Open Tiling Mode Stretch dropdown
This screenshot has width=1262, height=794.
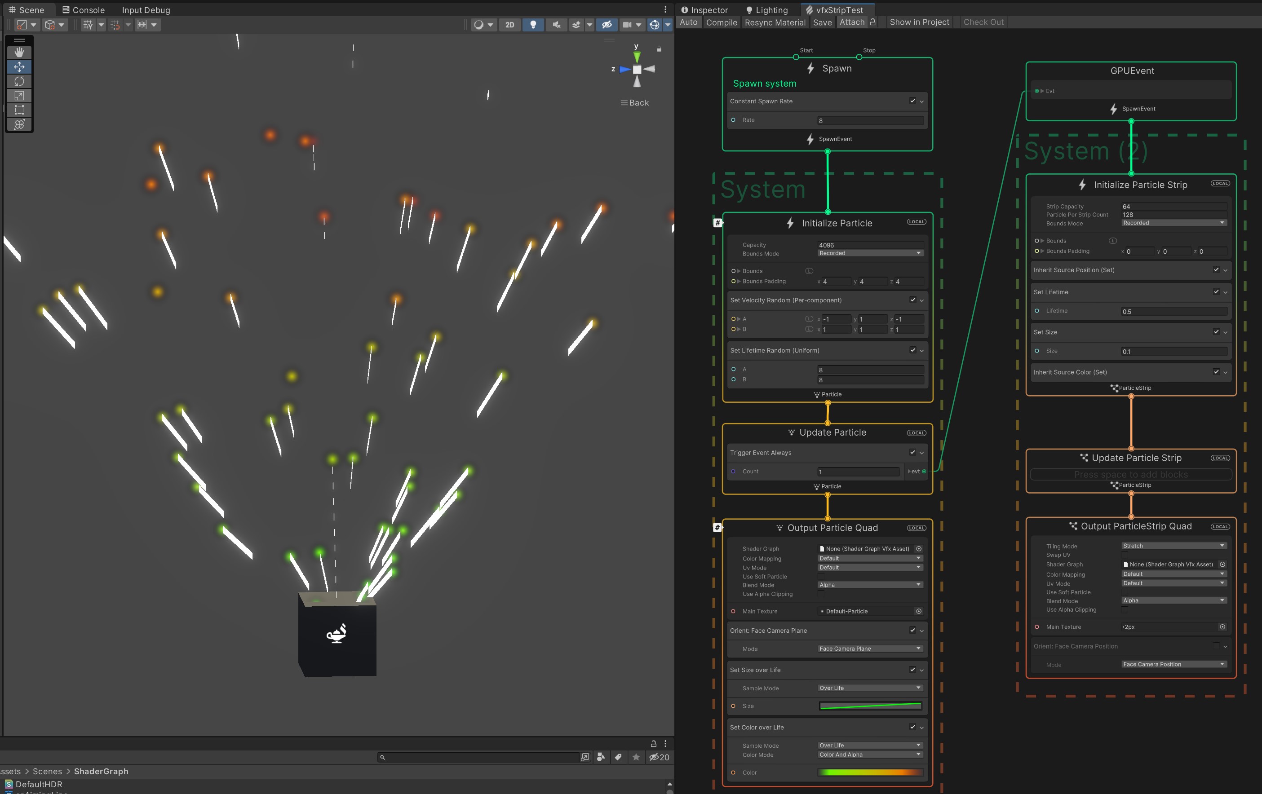tap(1173, 546)
